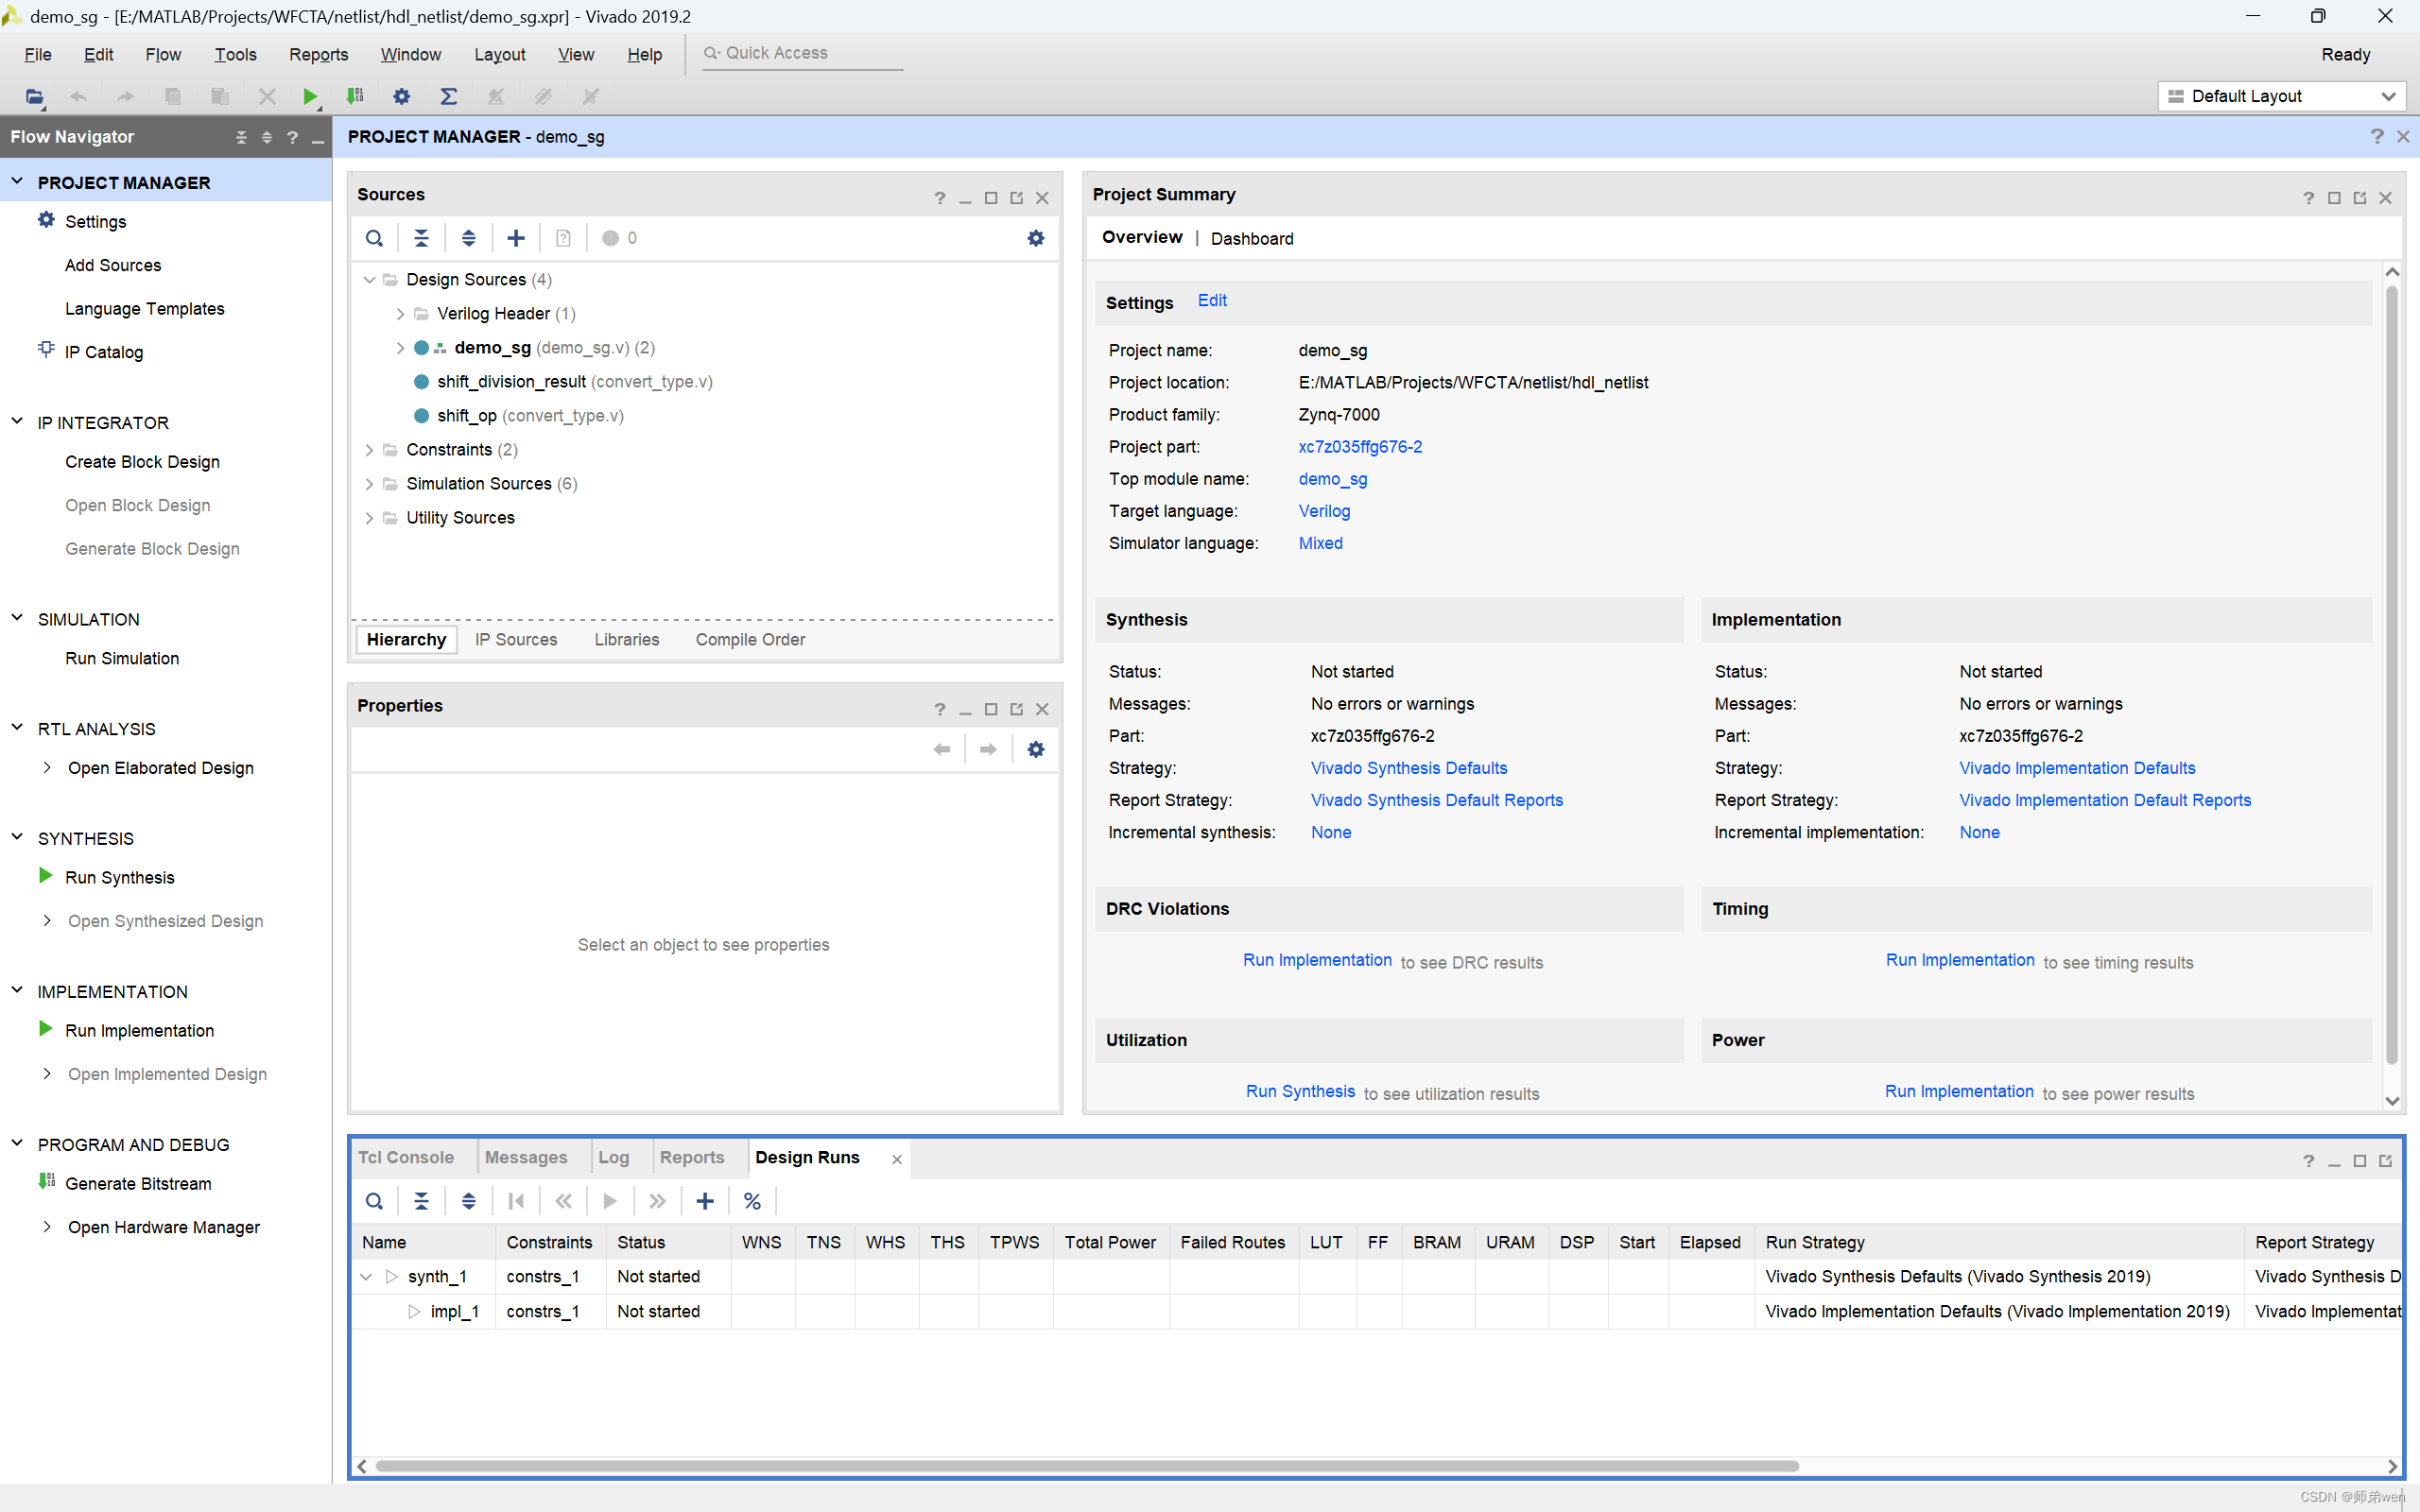This screenshot has width=2420, height=1512.
Task: Click the green Run Synthesis toolbar arrow
Action: click(x=310, y=96)
